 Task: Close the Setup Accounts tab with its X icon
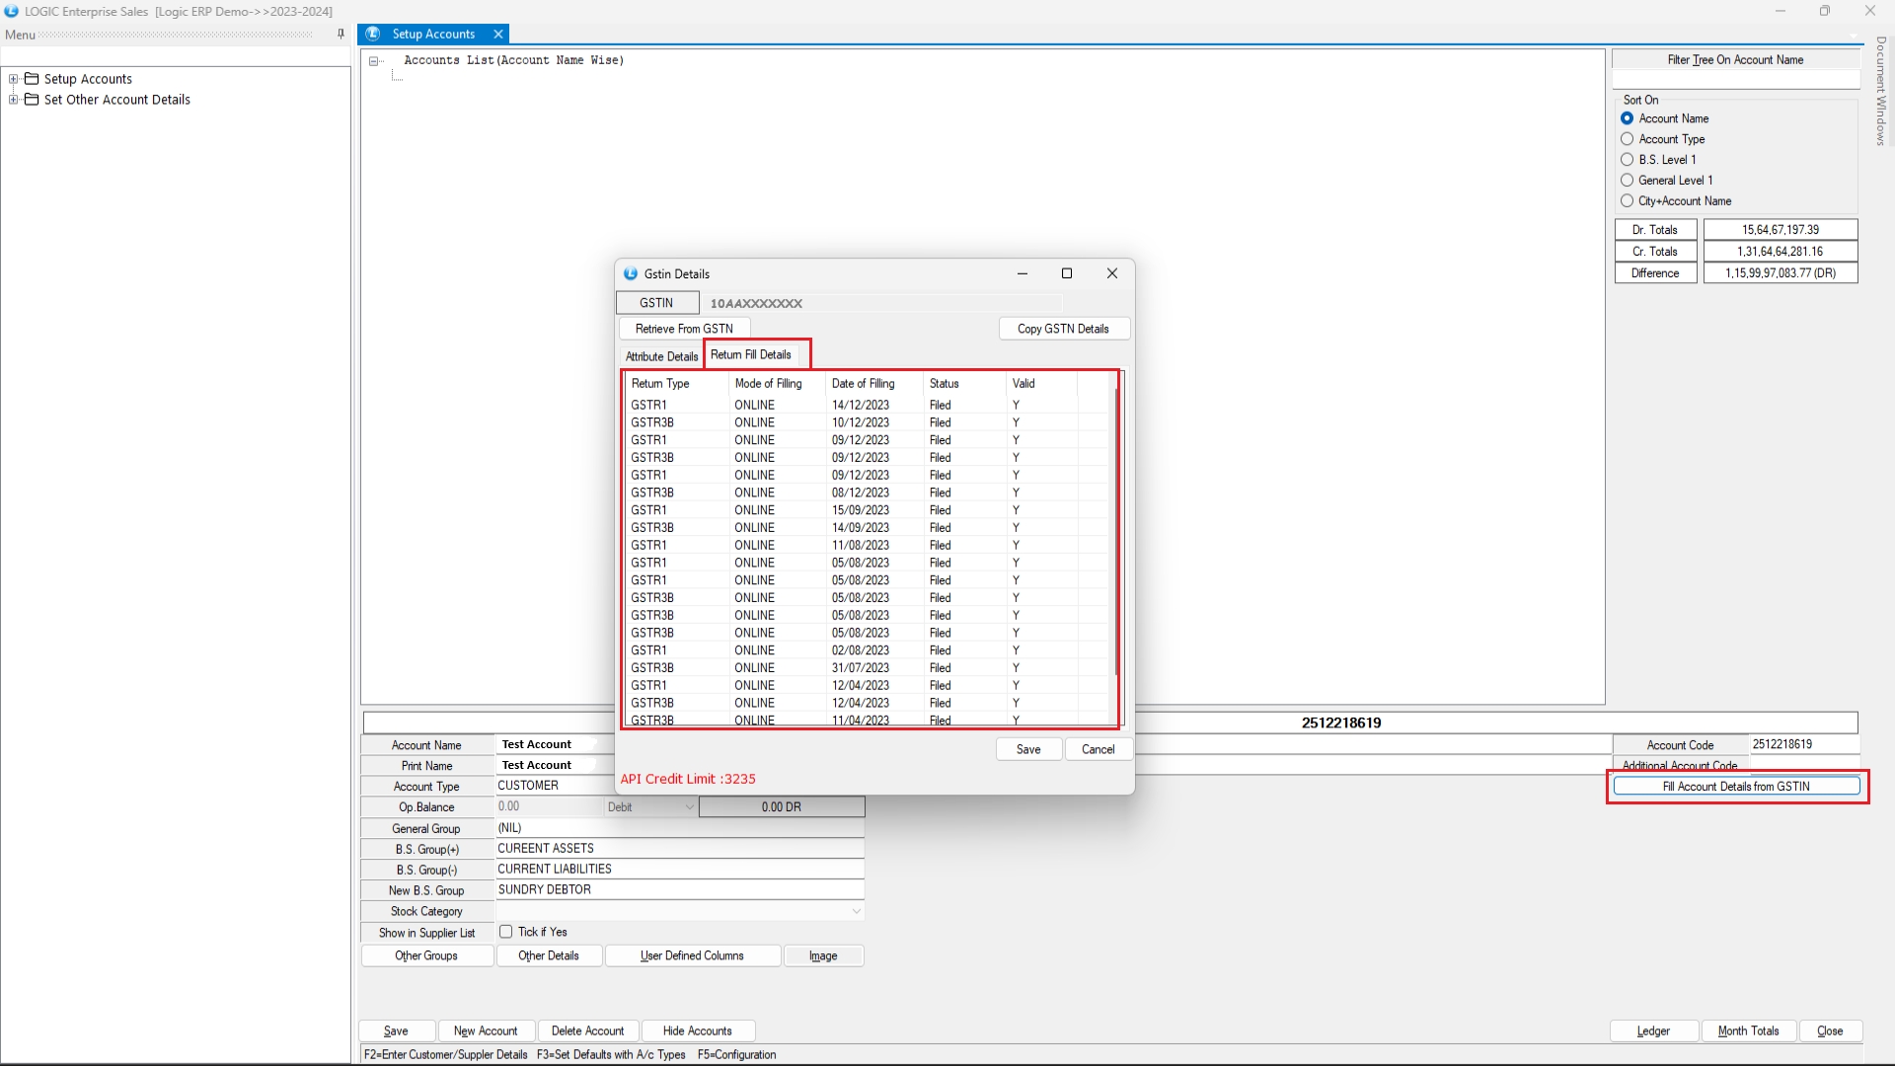point(498,34)
